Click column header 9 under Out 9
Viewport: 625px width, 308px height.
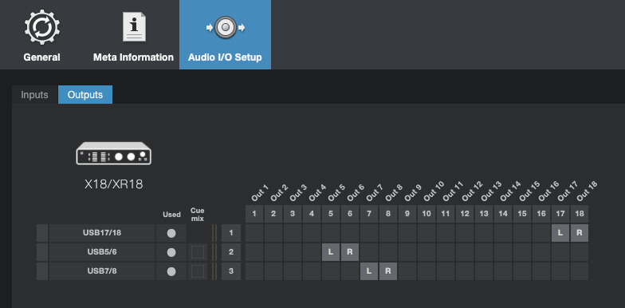[x=407, y=214]
